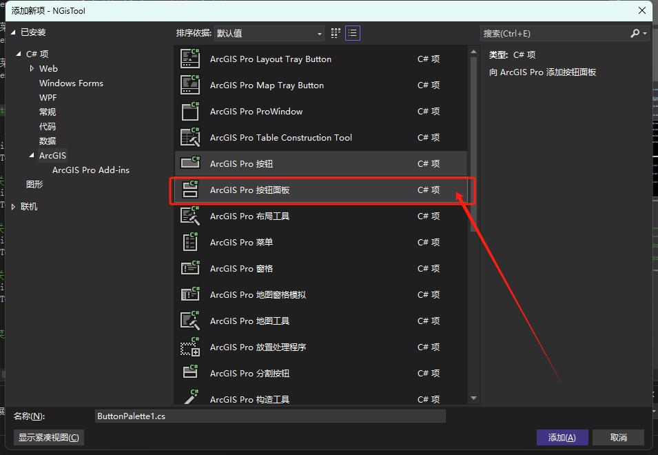
Task: Click the ArcGIS Pro Layout Tray Button icon
Action: coord(190,59)
